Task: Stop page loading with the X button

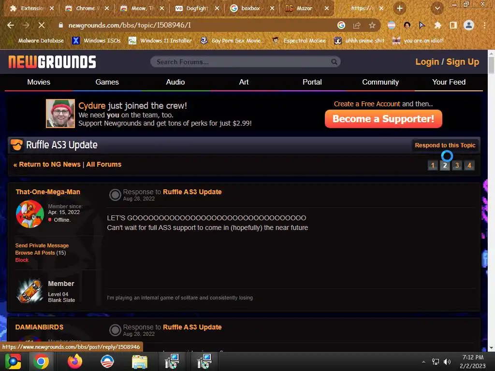Action: [42, 25]
